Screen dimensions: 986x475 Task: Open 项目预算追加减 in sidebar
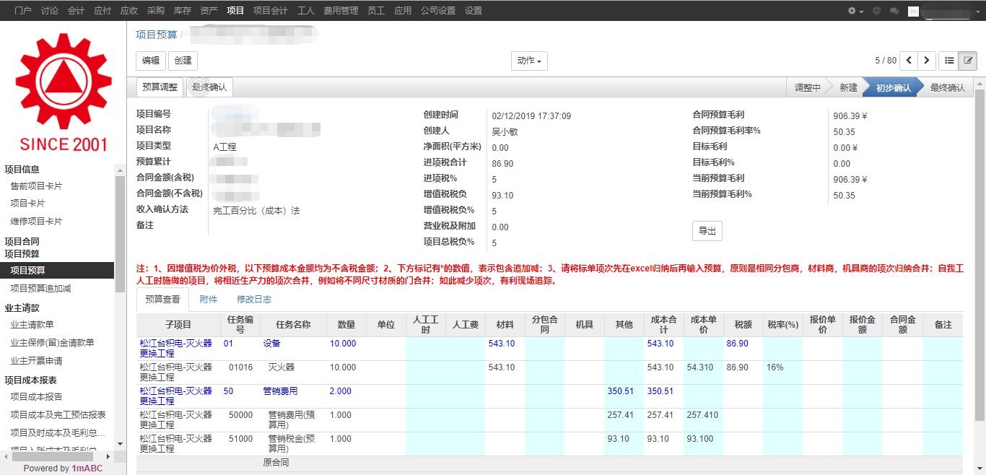click(40, 288)
